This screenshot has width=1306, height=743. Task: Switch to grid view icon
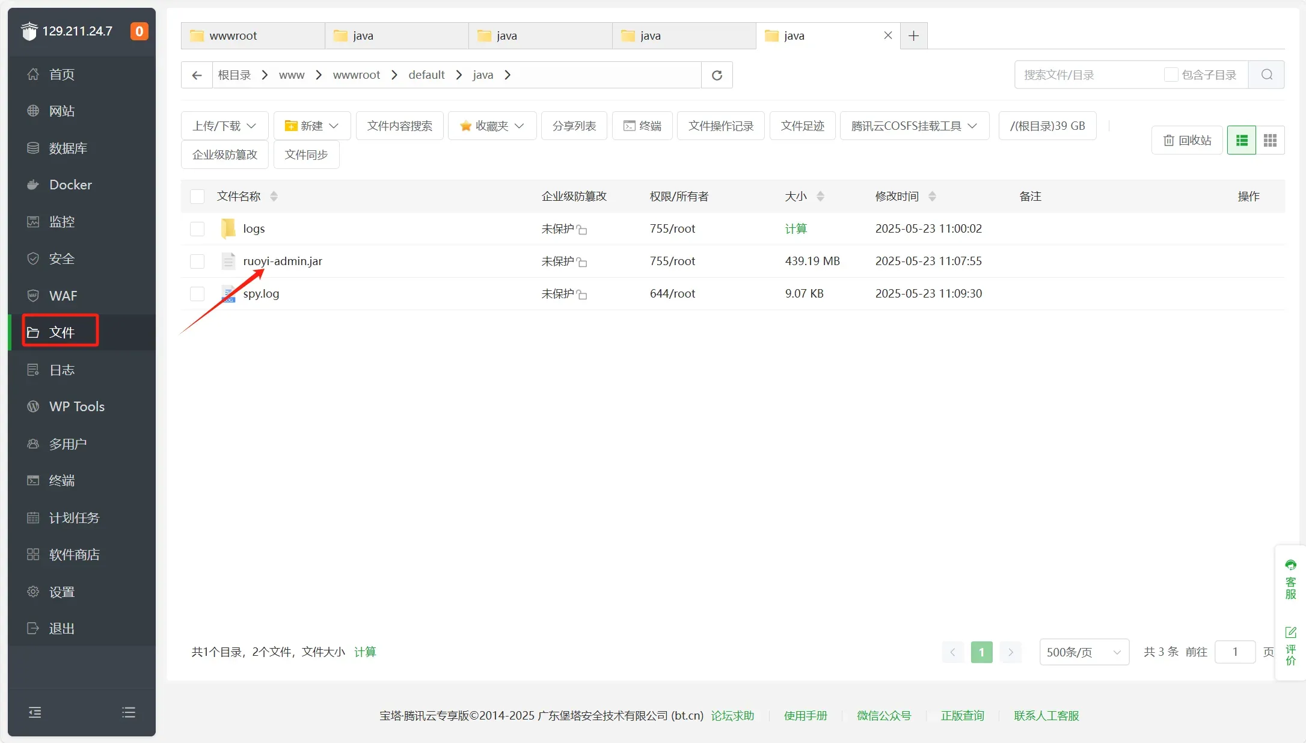click(x=1270, y=140)
